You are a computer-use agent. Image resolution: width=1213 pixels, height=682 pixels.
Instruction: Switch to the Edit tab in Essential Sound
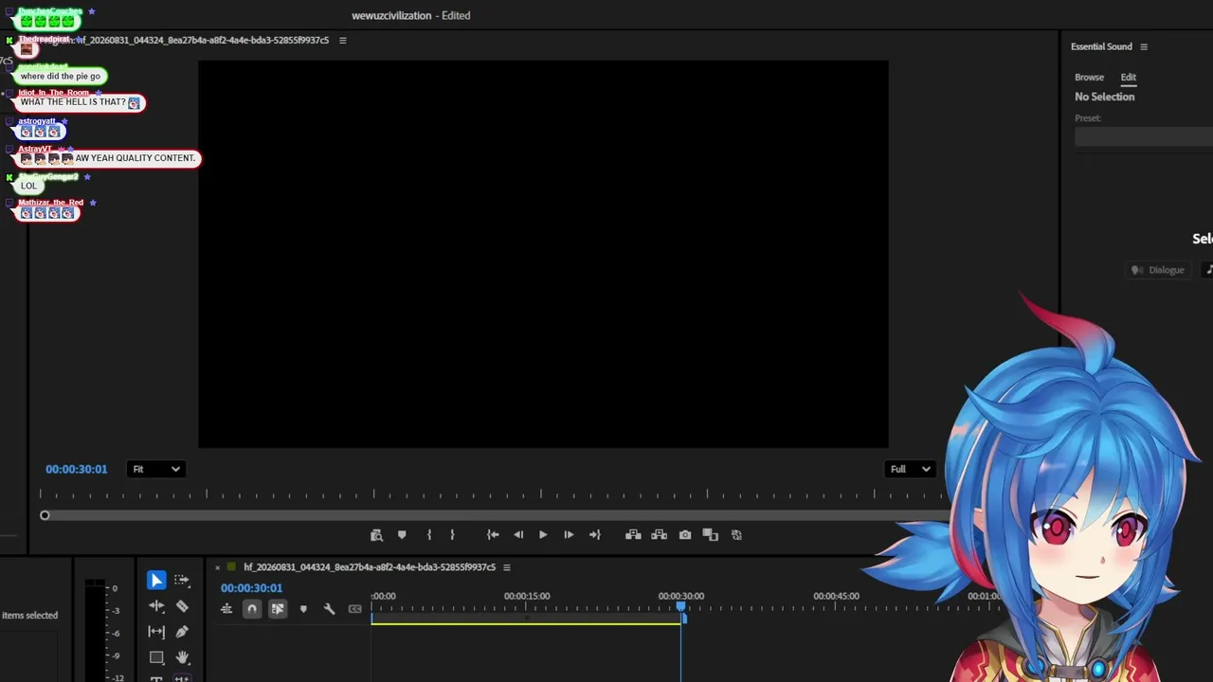click(1128, 77)
